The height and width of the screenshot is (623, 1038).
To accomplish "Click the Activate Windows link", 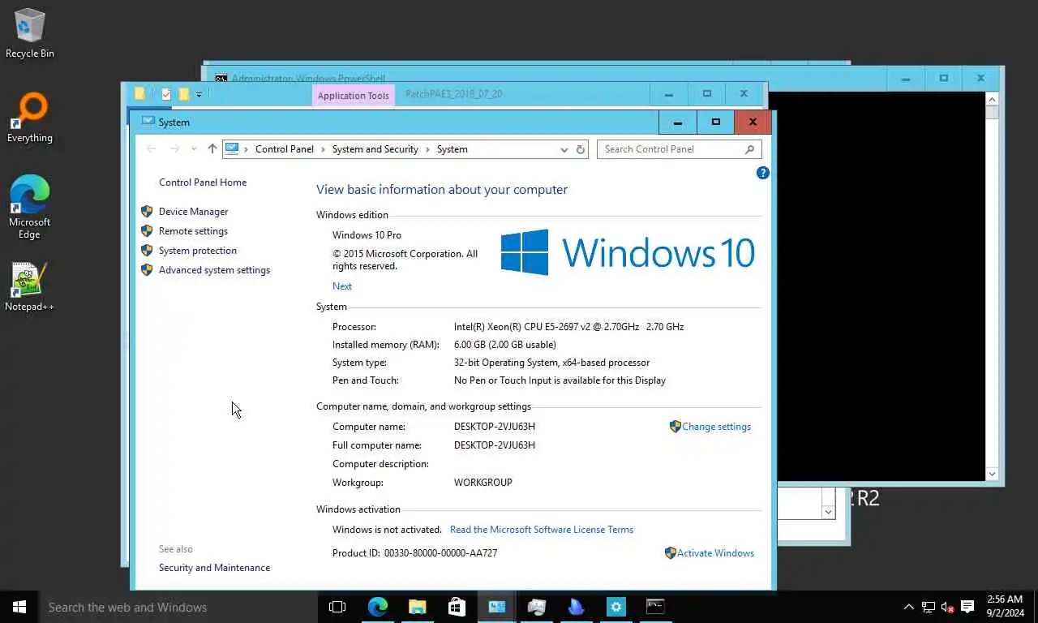I will point(716,553).
